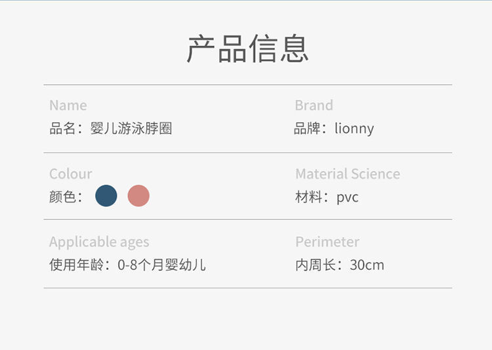Click the 材料 label text
Screen dimensions: 492x350
click(x=308, y=197)
